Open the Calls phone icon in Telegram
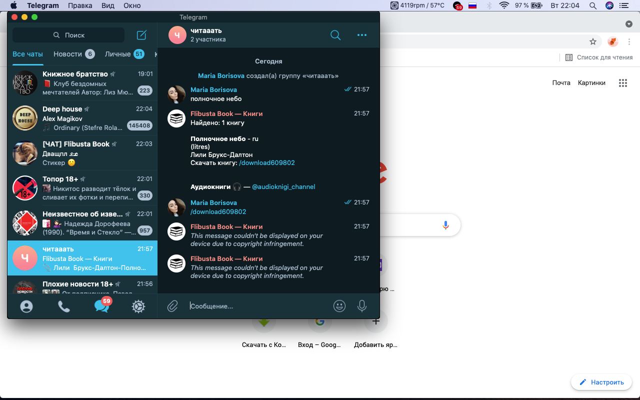Viewport: 640px width, 400px height. click(x=64, y=306)
